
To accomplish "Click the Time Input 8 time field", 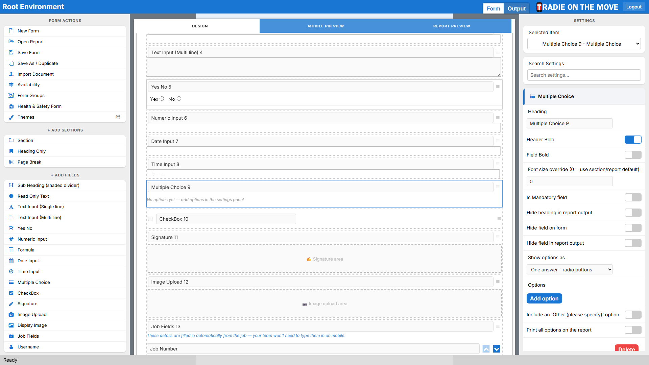I will [323, 174].
